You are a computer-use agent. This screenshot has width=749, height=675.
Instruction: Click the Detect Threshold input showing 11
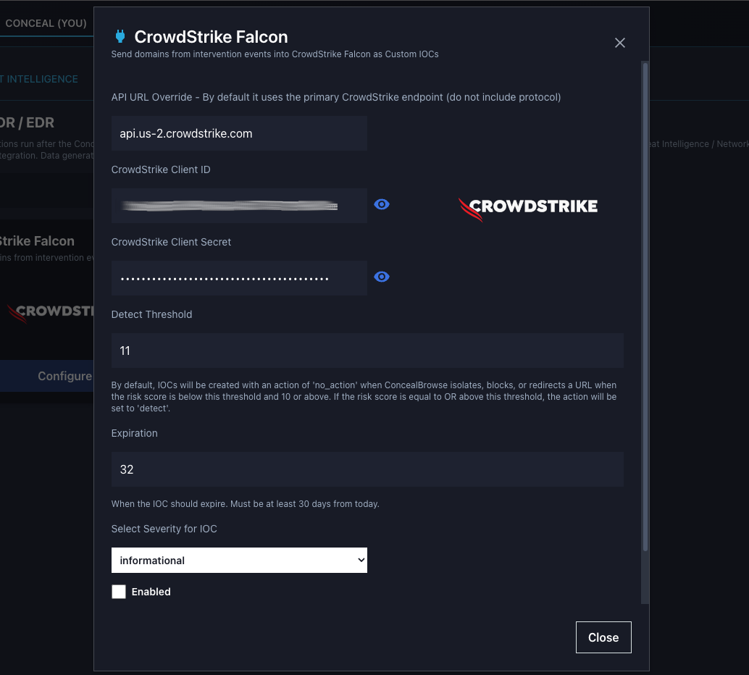pos(367,351)
